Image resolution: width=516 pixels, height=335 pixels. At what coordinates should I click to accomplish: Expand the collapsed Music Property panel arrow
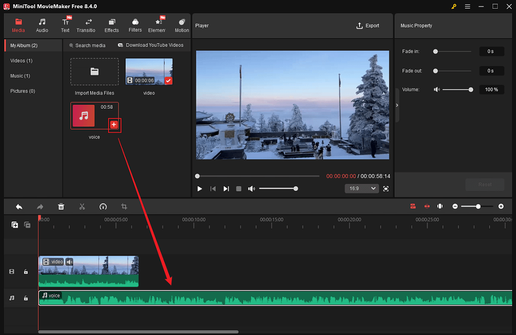pos(396,105)
